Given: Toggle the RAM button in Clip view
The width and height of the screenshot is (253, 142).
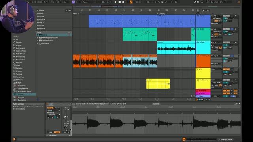Looking at the screenshot, I should 50,132.
